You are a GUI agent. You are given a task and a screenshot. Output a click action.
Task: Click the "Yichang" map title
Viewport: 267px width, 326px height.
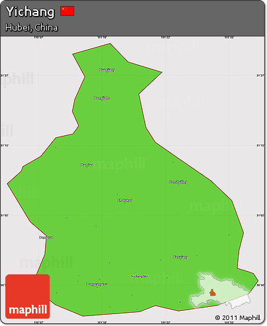(30, 12)
